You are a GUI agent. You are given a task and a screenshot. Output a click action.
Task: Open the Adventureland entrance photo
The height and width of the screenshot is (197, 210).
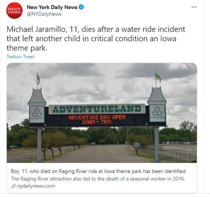coord(102,113)
